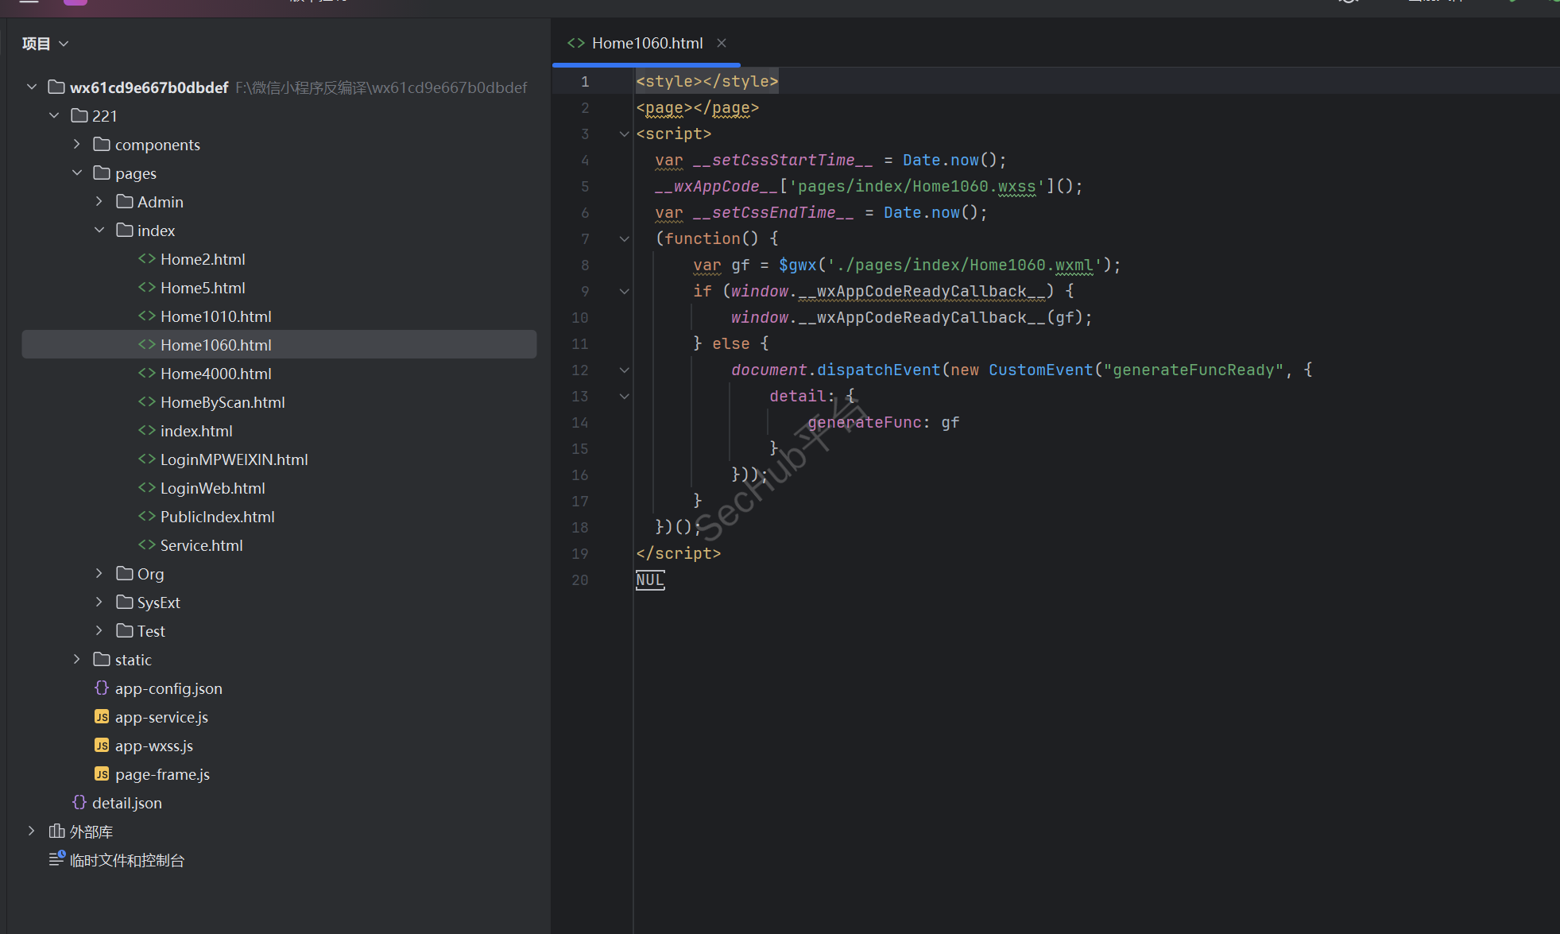Click the Service.html file icon

pyautogui.click(x=146, y=545)
